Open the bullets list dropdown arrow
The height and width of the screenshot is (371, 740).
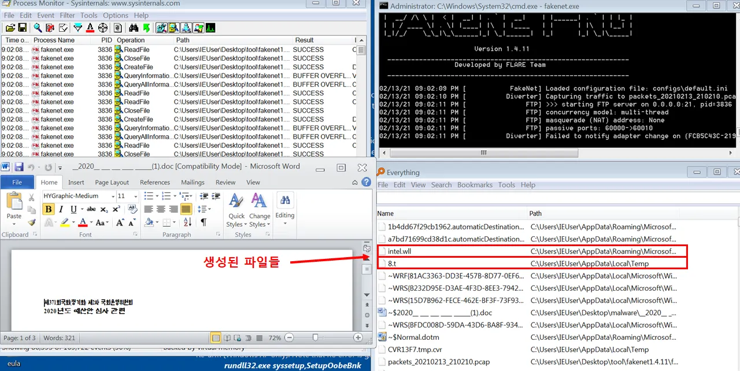(x=157, y=196)
